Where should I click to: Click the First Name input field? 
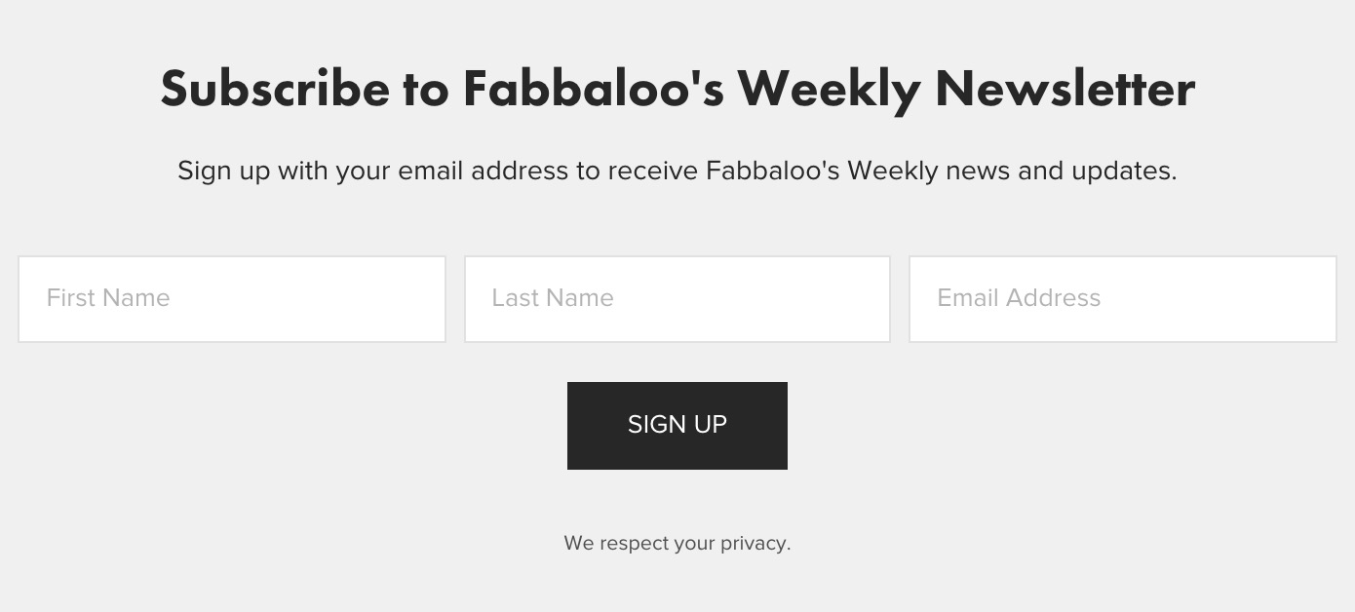232,299
